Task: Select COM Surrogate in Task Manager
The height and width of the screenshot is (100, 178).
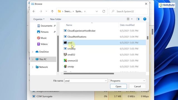Action: click(44, 96)
